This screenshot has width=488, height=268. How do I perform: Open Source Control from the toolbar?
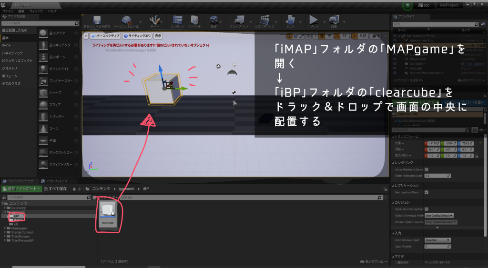[x=126, y=21]
